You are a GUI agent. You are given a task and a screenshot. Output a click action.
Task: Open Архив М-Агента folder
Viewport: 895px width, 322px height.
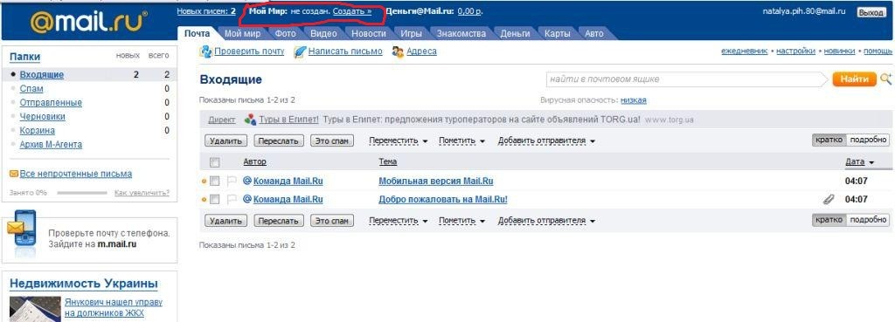click(51, 144)
